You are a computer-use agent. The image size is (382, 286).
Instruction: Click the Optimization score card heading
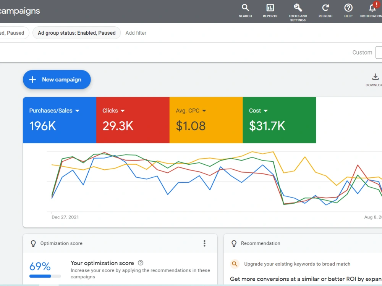click(62, 243)
